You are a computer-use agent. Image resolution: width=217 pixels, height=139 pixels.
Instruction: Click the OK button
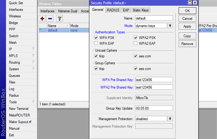[x=188, y=11]
